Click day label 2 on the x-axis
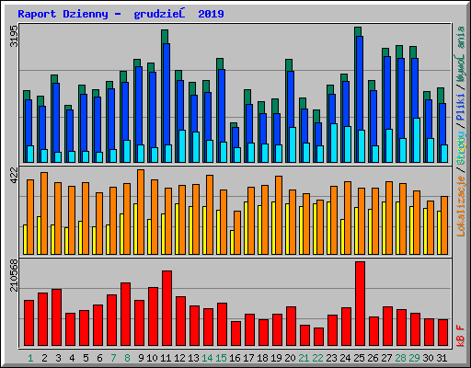Viewport: 471px width, 368px height. pos(44,358)
